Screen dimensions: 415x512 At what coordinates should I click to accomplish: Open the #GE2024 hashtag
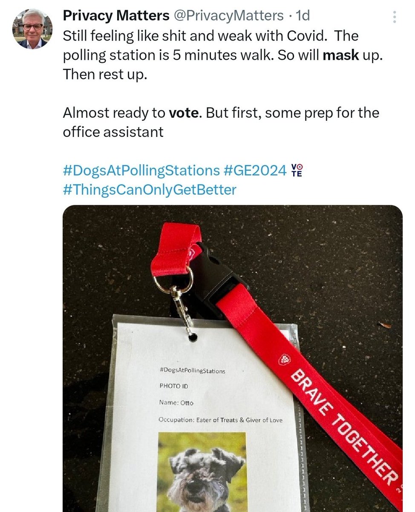(x=255, y=170)
